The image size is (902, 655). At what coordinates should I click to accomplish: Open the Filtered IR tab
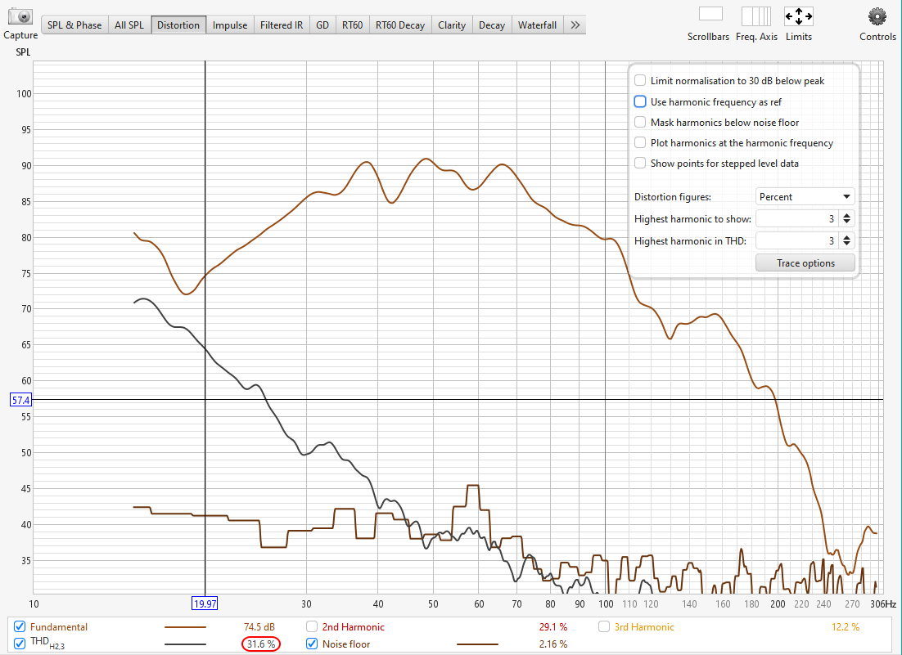pos(282,25)
